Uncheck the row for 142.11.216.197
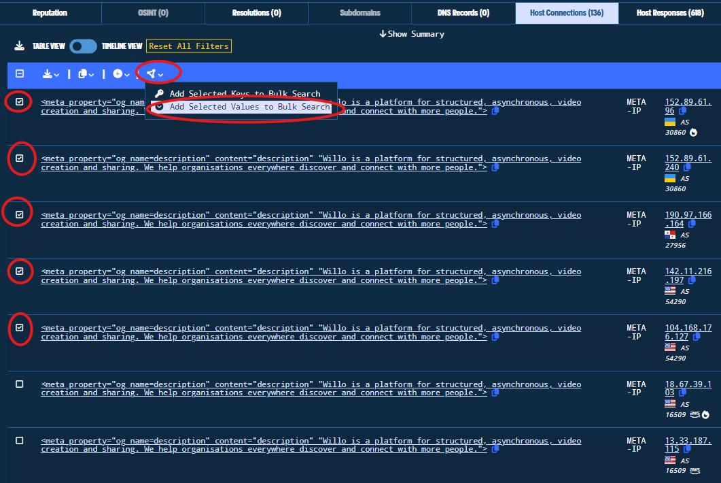Screen dimensions: 721x483 coord(19,271)
